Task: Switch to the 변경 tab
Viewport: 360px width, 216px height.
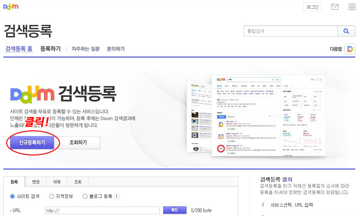Action: [x=36, y=182]
